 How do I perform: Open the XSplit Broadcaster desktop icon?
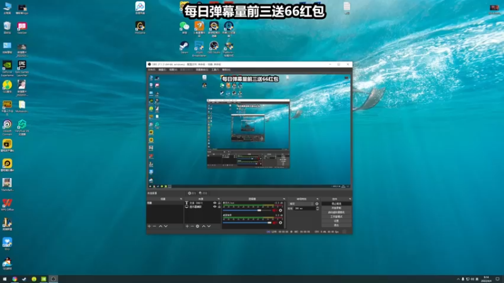(x=199, y=49)
